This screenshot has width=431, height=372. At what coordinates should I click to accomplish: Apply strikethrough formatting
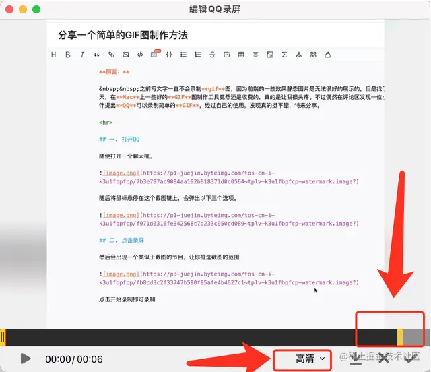[x=212, y=55]
